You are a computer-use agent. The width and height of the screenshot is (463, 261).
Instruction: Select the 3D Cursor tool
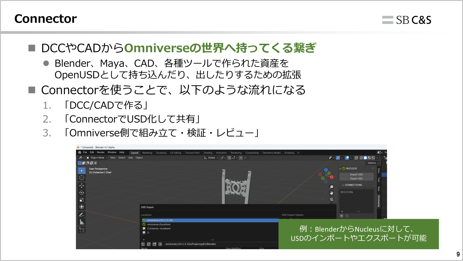coord(82,178)
